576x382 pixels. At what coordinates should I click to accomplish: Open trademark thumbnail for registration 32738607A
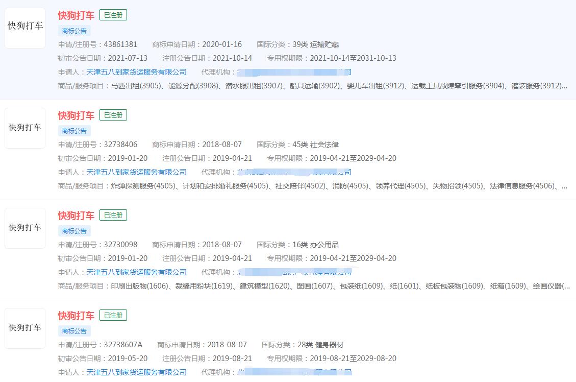click(25, 328)
